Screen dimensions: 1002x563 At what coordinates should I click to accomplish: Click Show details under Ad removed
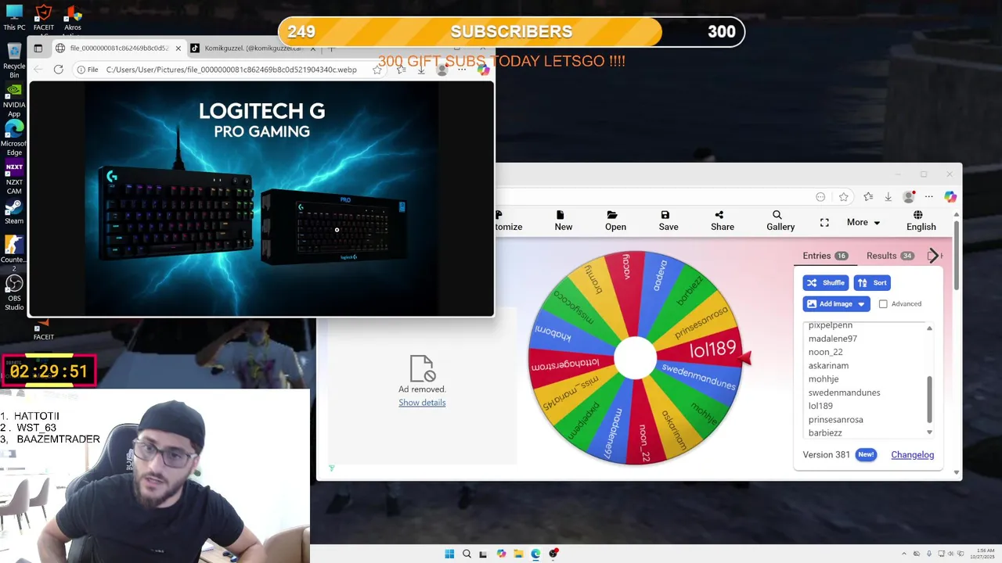[x=422, y=403]
